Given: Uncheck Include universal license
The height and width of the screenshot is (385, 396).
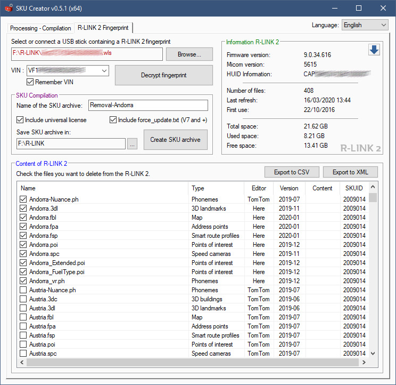Looking at the screenshot, I should (x=20, y=120).
